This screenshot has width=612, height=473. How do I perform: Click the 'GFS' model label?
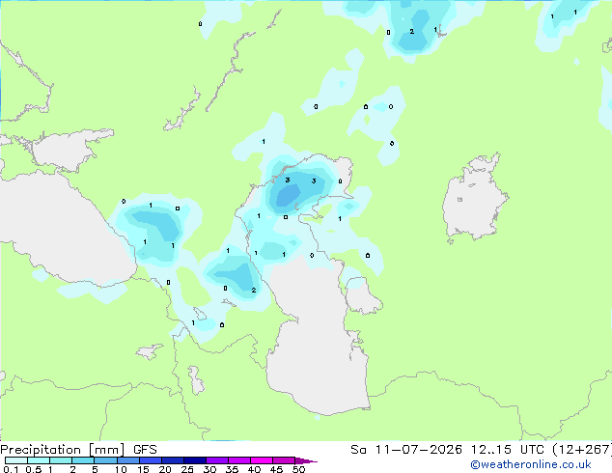pyautogui.click(x=145, y=450)
